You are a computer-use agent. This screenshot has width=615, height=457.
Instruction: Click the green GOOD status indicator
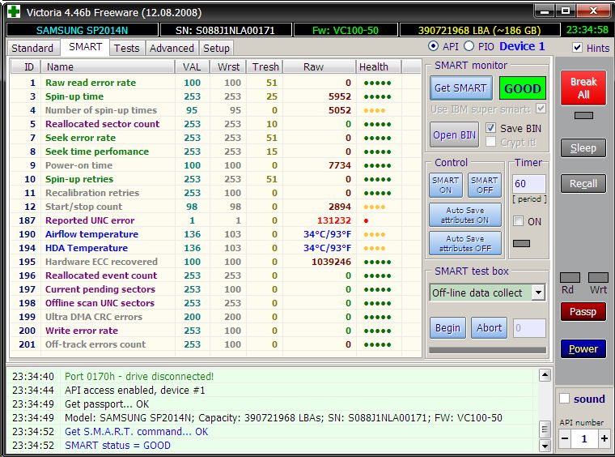click(523, 88)
